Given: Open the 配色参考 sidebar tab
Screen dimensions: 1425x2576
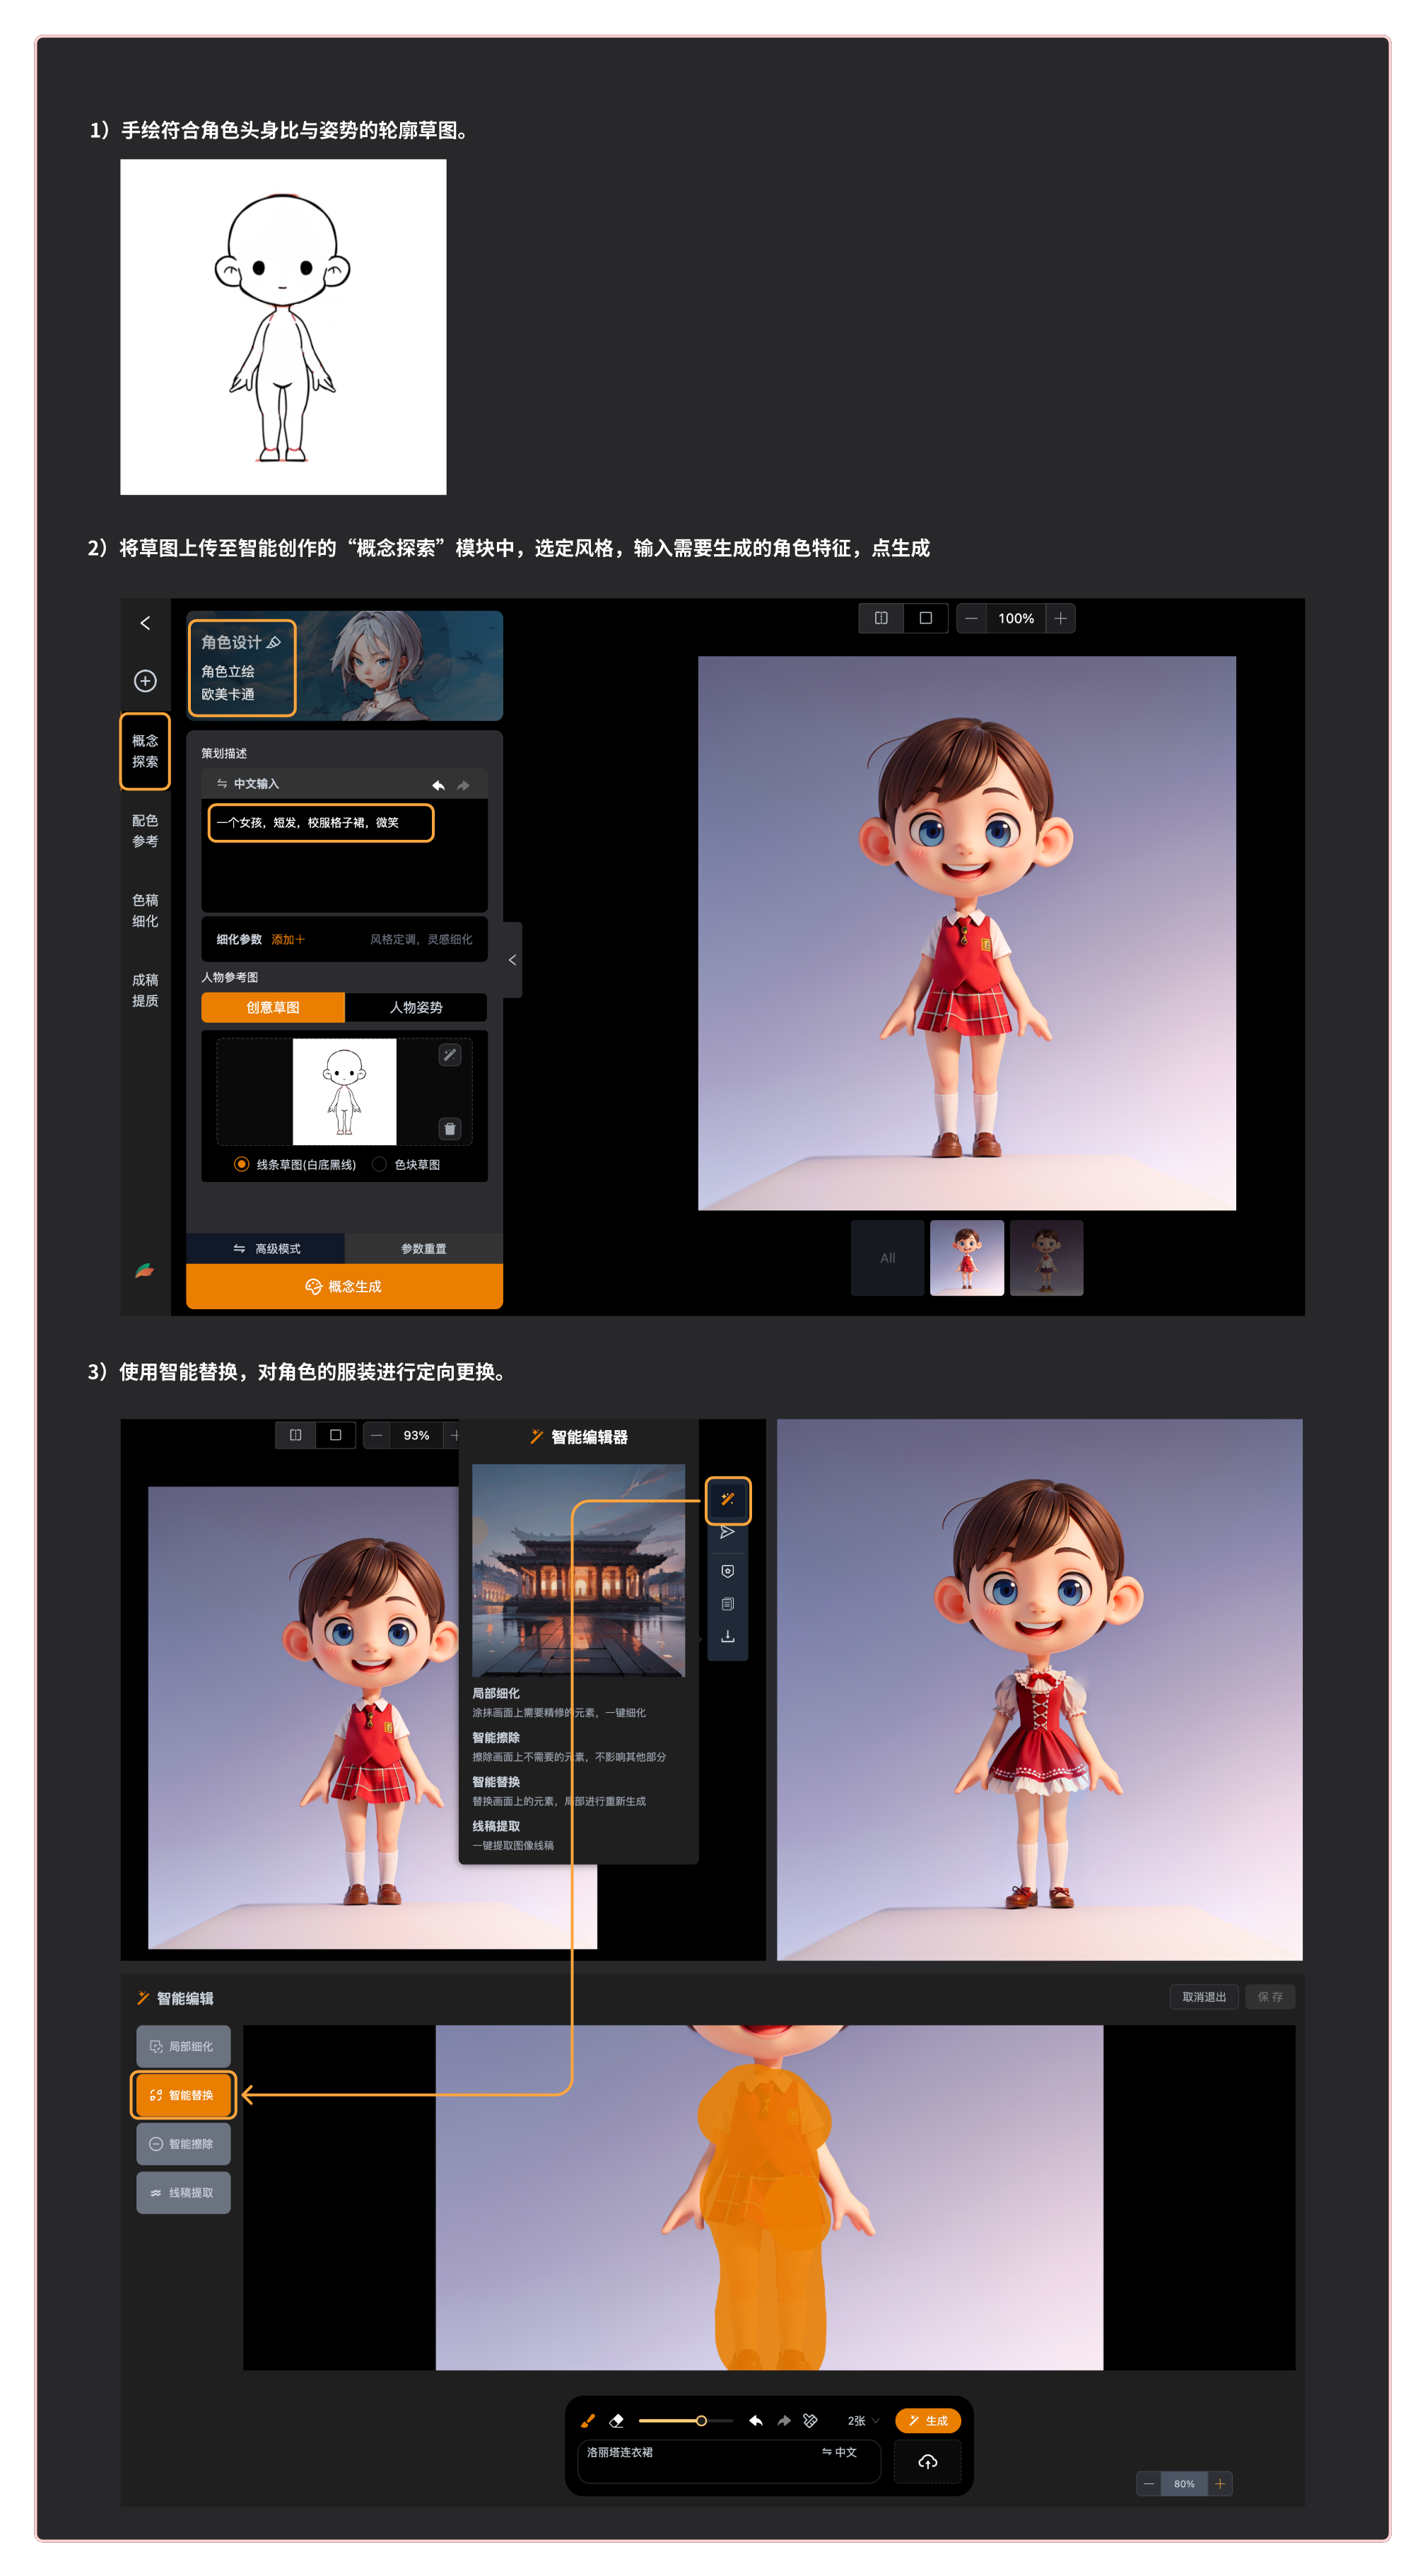Looking at the screenshot, I should [145, 830].
